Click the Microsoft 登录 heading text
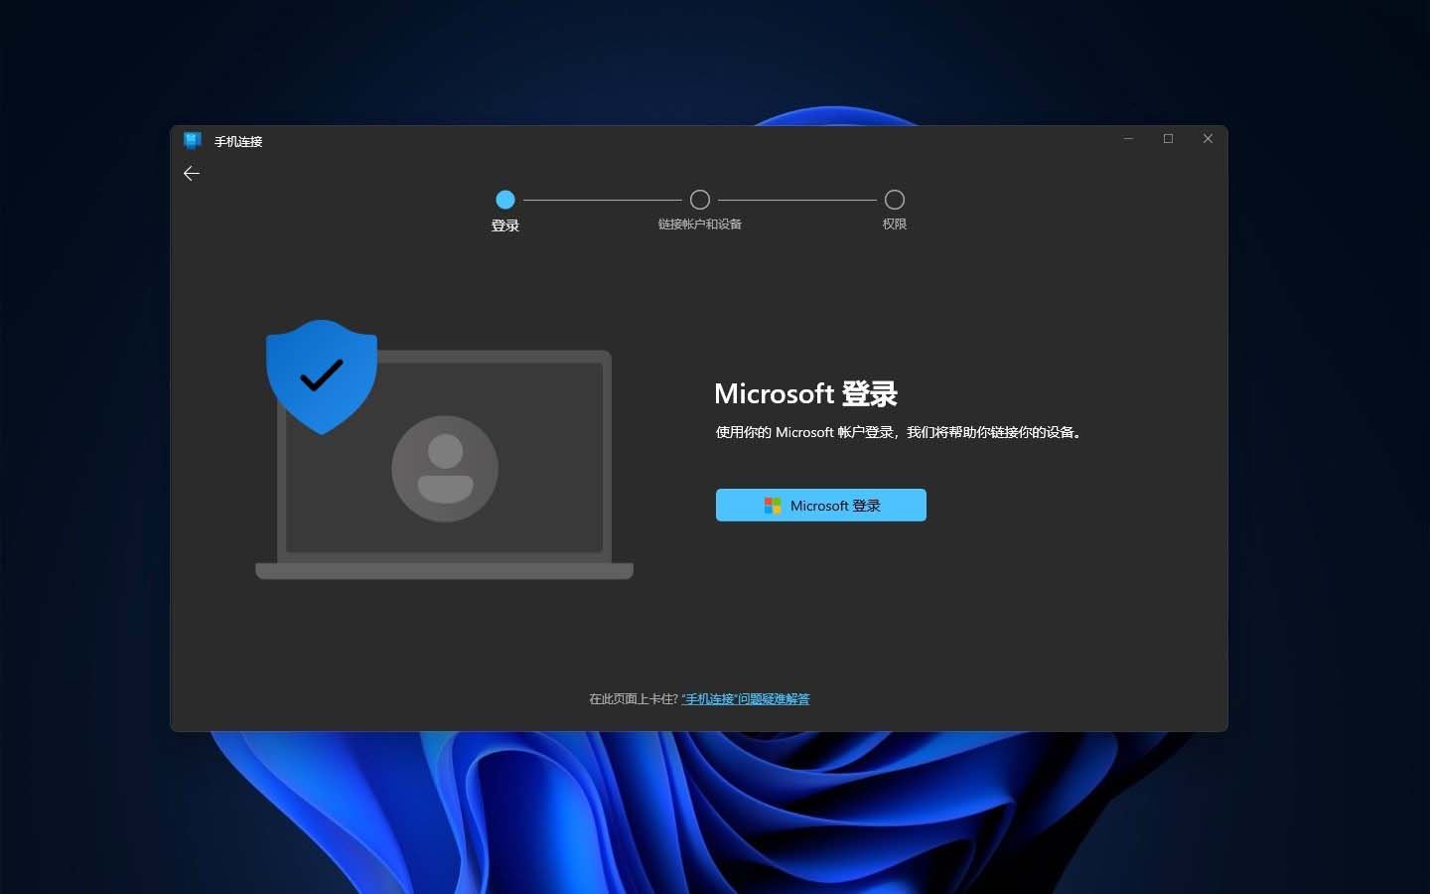 coord(805,394)
